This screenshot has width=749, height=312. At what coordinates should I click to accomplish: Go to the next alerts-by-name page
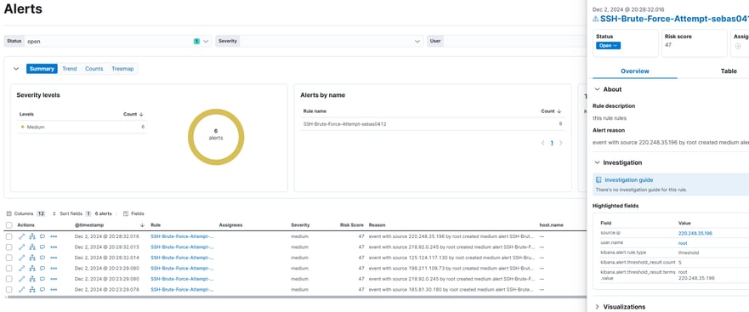pyautogui.click(x=561, y=143)
